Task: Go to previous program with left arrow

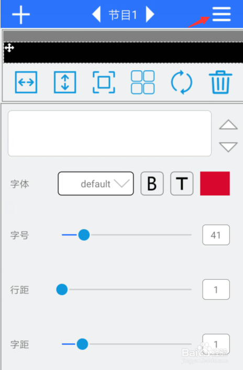Action: point(97,14)
